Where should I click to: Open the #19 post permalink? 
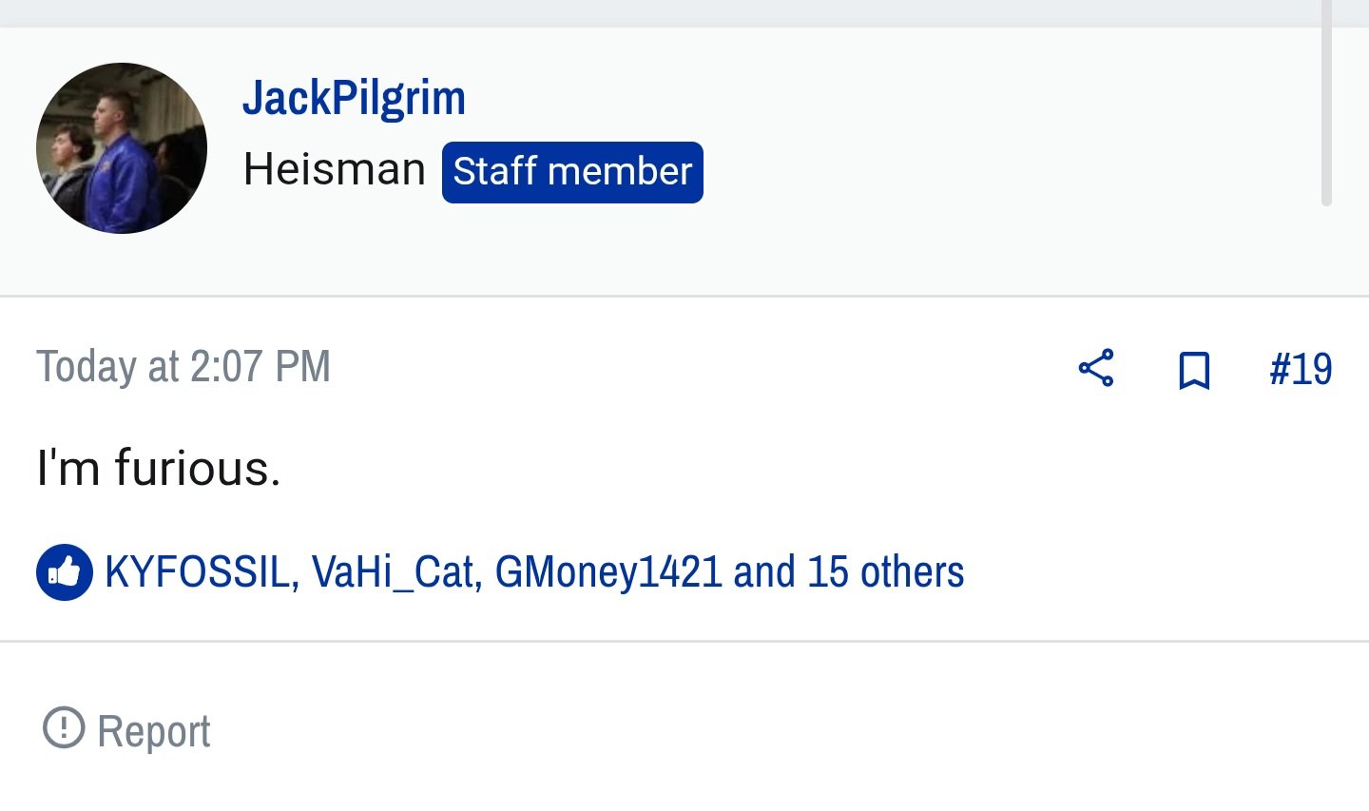pos(1301,369)
